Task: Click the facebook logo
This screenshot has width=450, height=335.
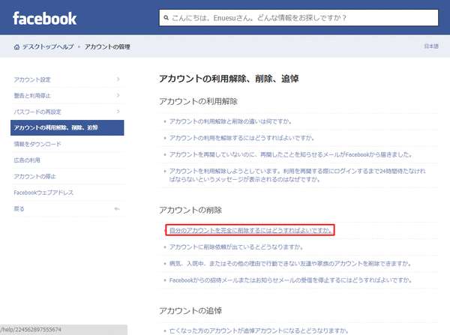Action: click(44, 18)
